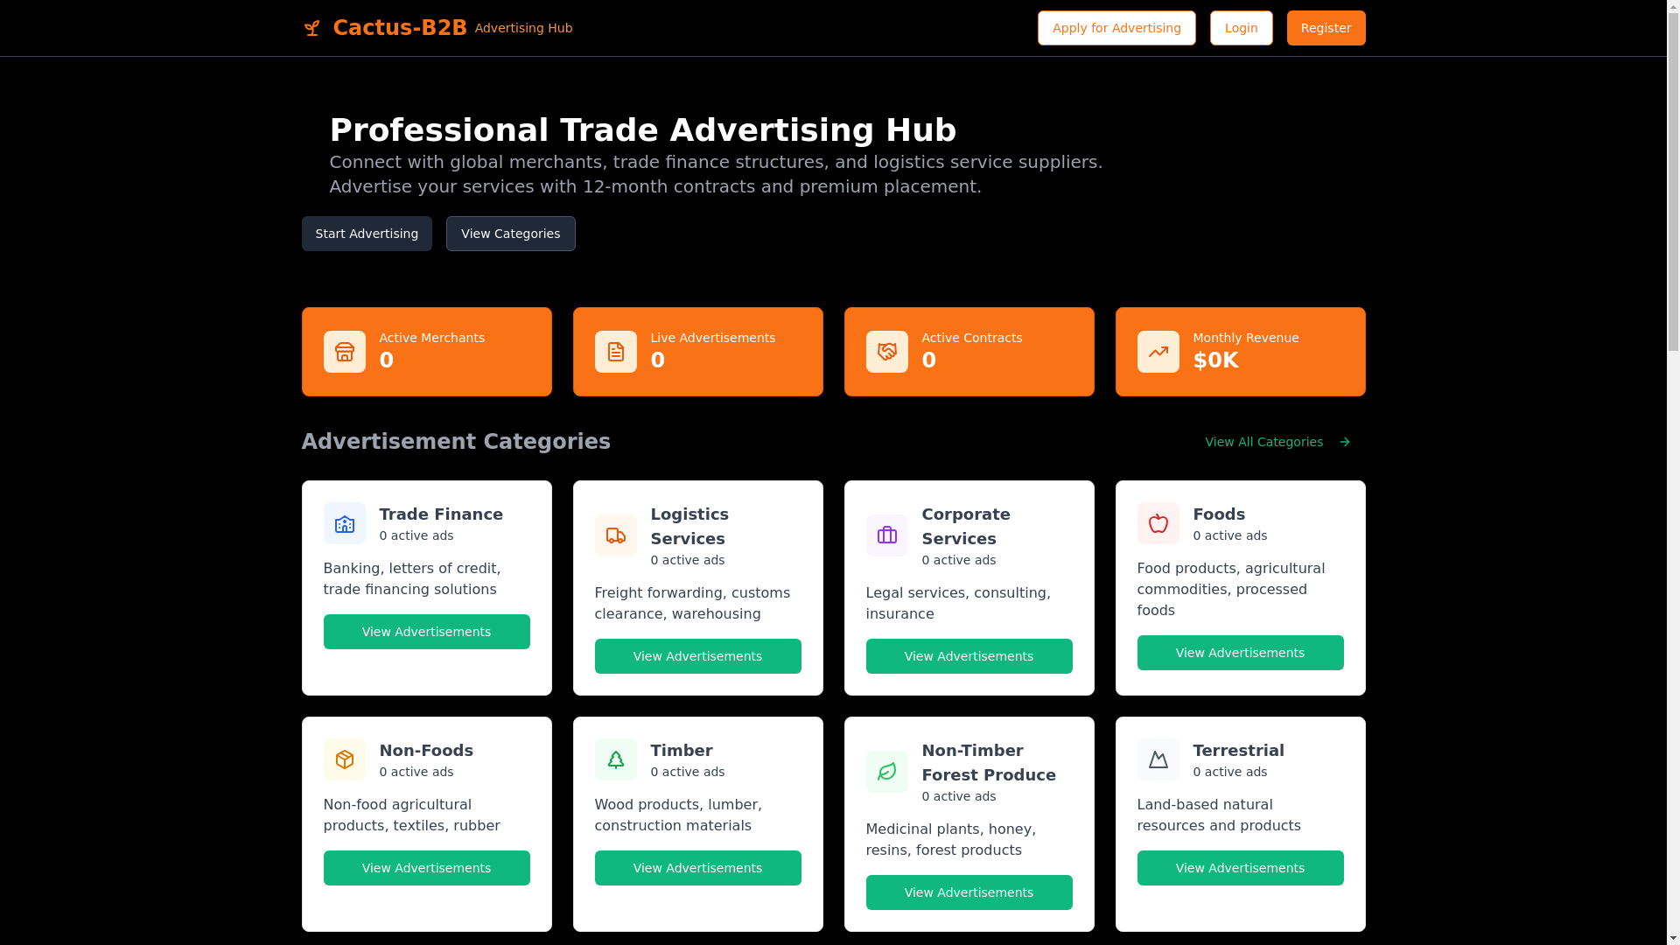Image resolution: width=1680 pixels, height=945 pixels.
Task: View Advertisements for Logistics Services
Action: click(x=698, y=656)
